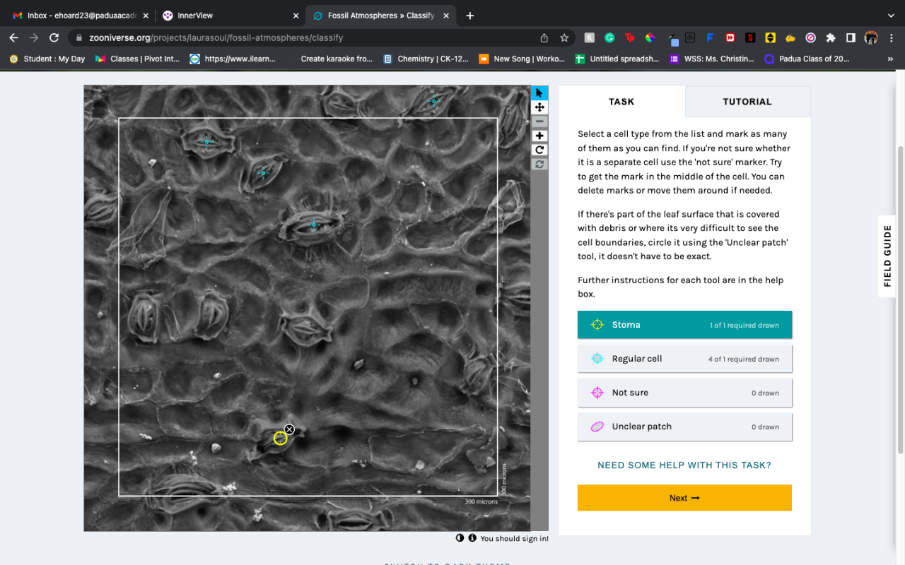Go back to the previous page
Image resolution: width=905 pixels, height=565 pixels.
point(13,37)
